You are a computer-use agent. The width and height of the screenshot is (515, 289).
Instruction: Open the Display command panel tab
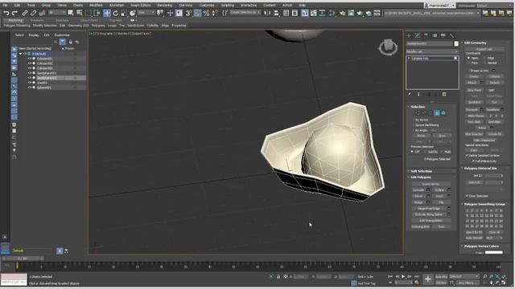(x=443, y=35)
